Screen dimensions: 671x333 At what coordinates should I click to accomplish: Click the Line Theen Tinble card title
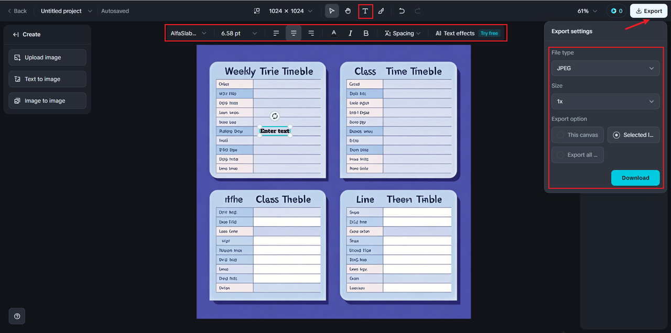pos(399,199)
